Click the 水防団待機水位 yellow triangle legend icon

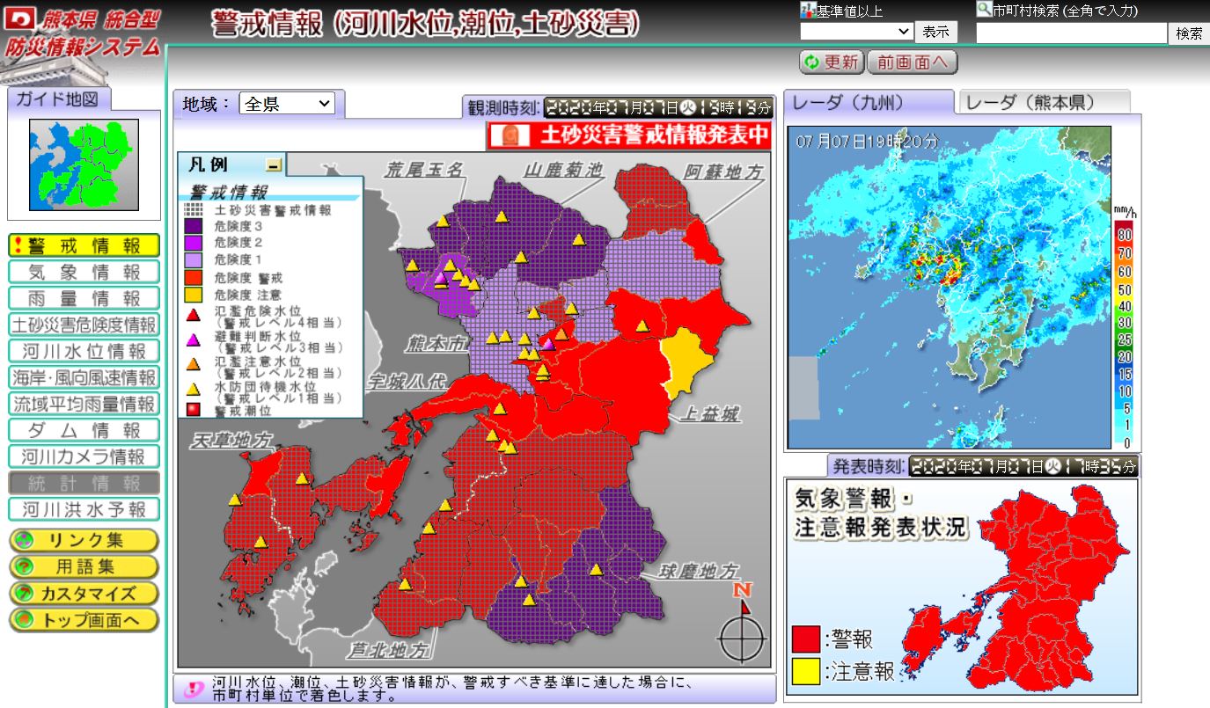pyautogui.click(x=194, y=390)
